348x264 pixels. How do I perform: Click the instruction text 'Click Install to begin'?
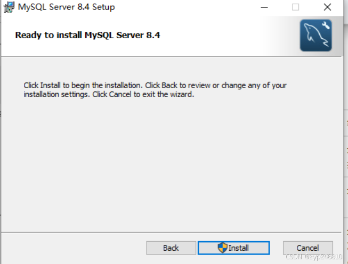click(155, 90)
